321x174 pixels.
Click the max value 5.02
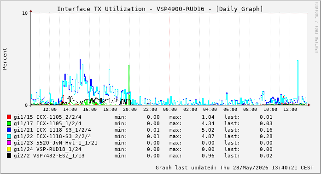tap(208, 130)
